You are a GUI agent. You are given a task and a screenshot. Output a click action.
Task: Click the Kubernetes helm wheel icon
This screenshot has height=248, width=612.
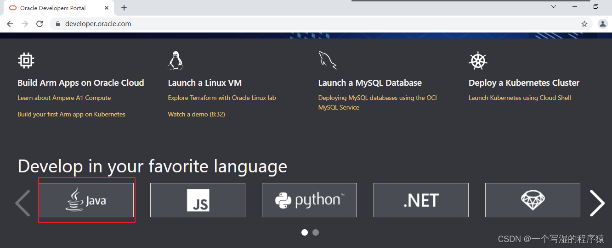click(478, 61)
